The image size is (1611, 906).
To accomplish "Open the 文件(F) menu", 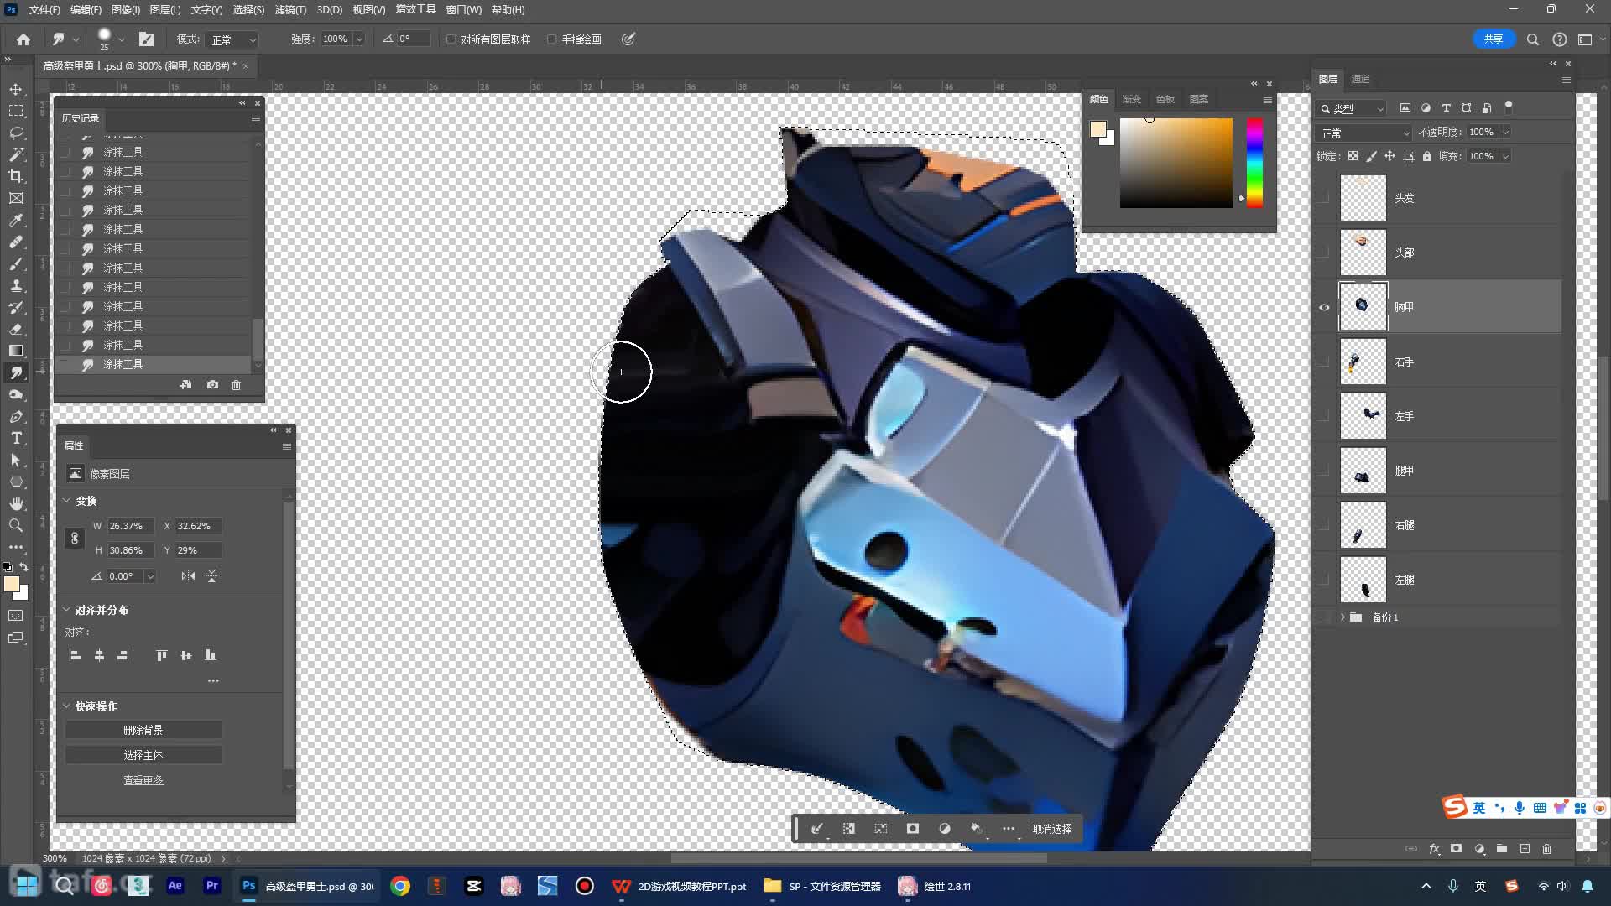I will pos(44,9).
